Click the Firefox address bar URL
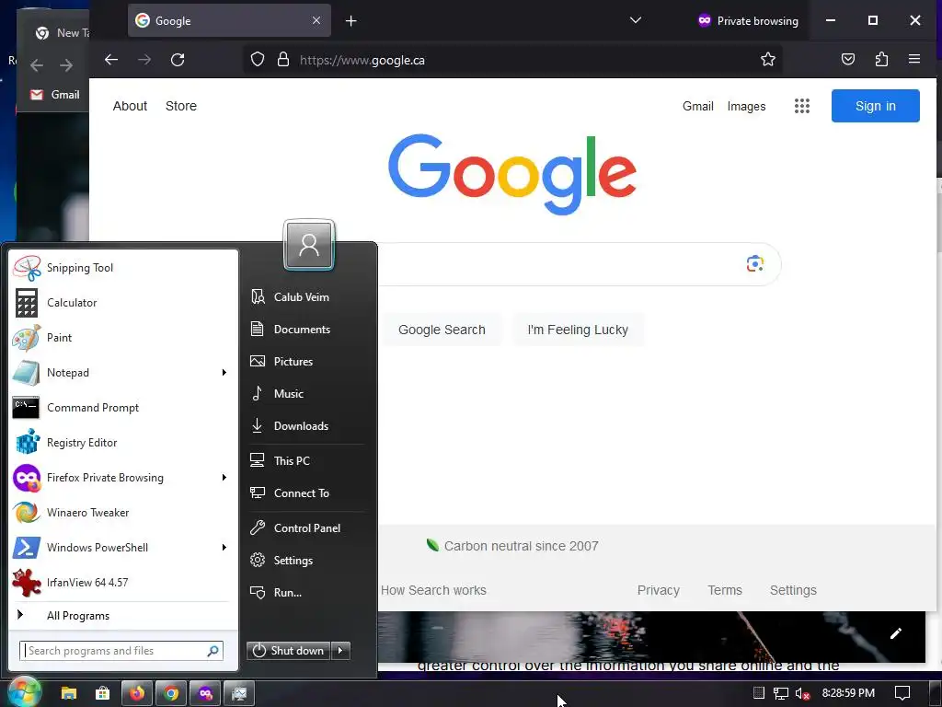 (362, 60)
